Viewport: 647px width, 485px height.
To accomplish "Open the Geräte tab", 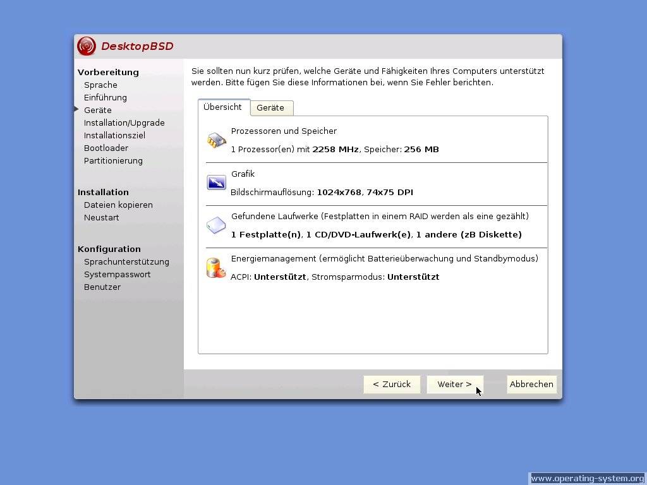I will tap(270, 108).
